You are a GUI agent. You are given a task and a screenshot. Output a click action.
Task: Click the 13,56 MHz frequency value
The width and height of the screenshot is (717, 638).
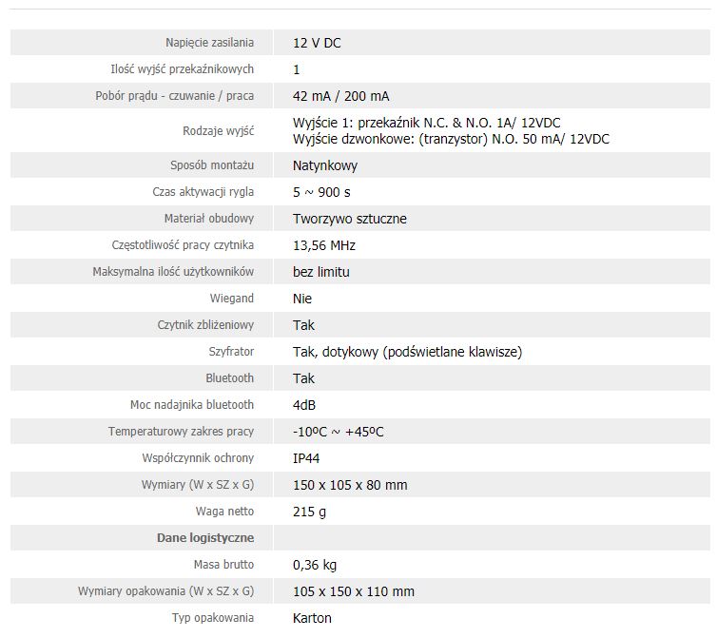click(323, 245)
